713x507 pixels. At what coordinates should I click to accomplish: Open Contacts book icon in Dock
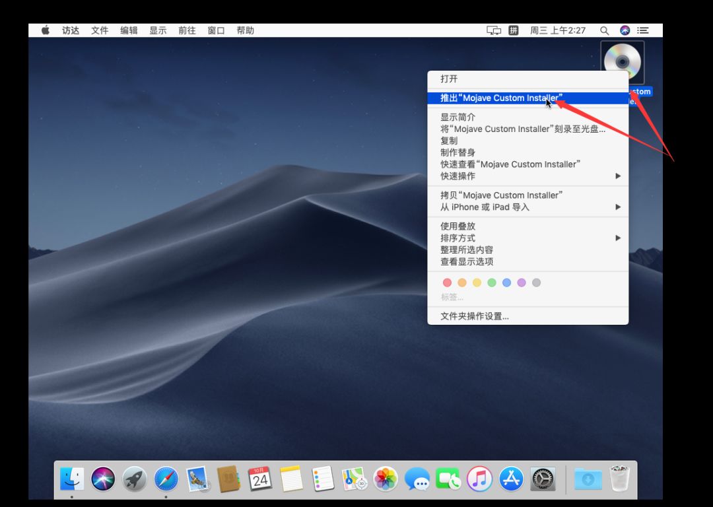[228, 479]
